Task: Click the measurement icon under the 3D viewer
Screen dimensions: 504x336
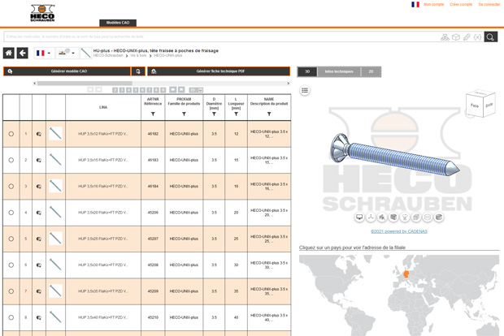Action: click(382, 218)
